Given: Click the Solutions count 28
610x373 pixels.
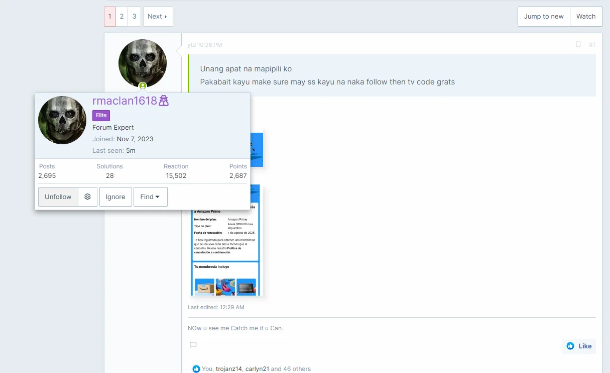Looking at the screenshot, I should pyautogui.click(x=110, y=176).
